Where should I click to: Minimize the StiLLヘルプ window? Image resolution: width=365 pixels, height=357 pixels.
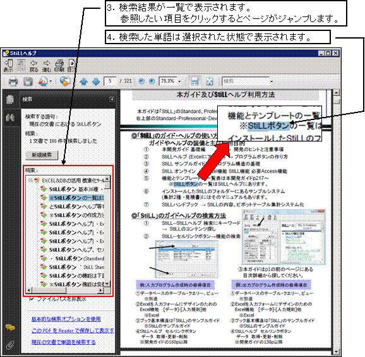click(x=321, y=53)
